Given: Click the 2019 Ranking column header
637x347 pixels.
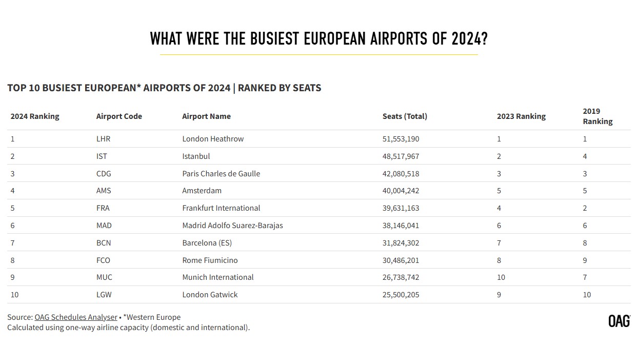Looking at the screenshot, I should (x=598, y=116).
